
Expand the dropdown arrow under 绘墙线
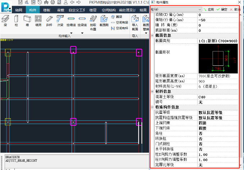71,33
